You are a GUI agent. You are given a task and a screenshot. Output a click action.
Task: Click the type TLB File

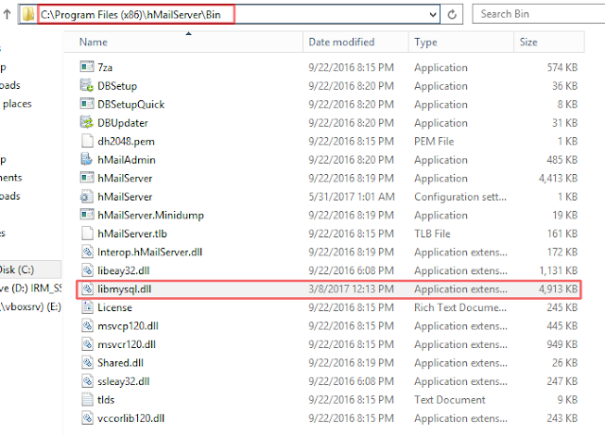(432, 234)
